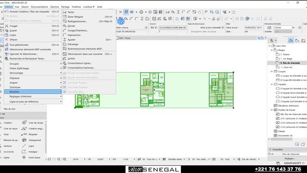Click the Hachure label in toolbox

(x=8, y=146)
